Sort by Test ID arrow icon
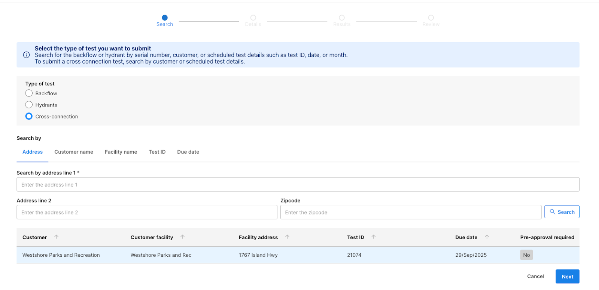The image size is (599, 290). pyautogui.click(x=373, y=237)
